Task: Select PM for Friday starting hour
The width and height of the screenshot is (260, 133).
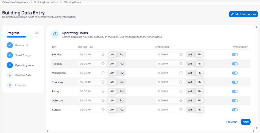Action: pyautogui.click(x=122, y=91)
